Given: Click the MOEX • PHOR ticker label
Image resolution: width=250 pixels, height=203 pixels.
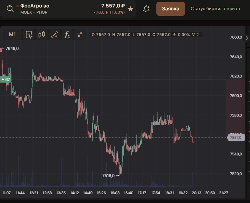Looking at the screenshot, I should 34,12.
